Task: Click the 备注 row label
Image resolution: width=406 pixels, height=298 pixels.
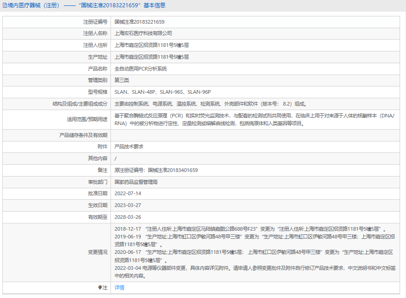Action: (x=103, y=170)
